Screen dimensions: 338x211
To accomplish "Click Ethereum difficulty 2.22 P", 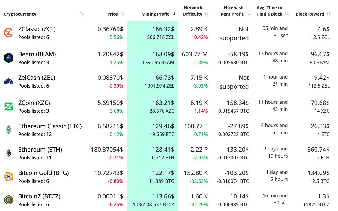I will click(199, 150).
